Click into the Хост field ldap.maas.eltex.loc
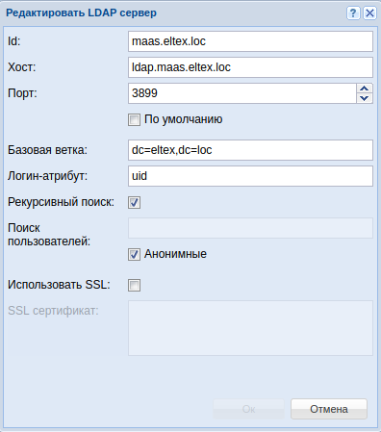The width and height of the screenshot is (381, 432). click(x=250, y=67)
